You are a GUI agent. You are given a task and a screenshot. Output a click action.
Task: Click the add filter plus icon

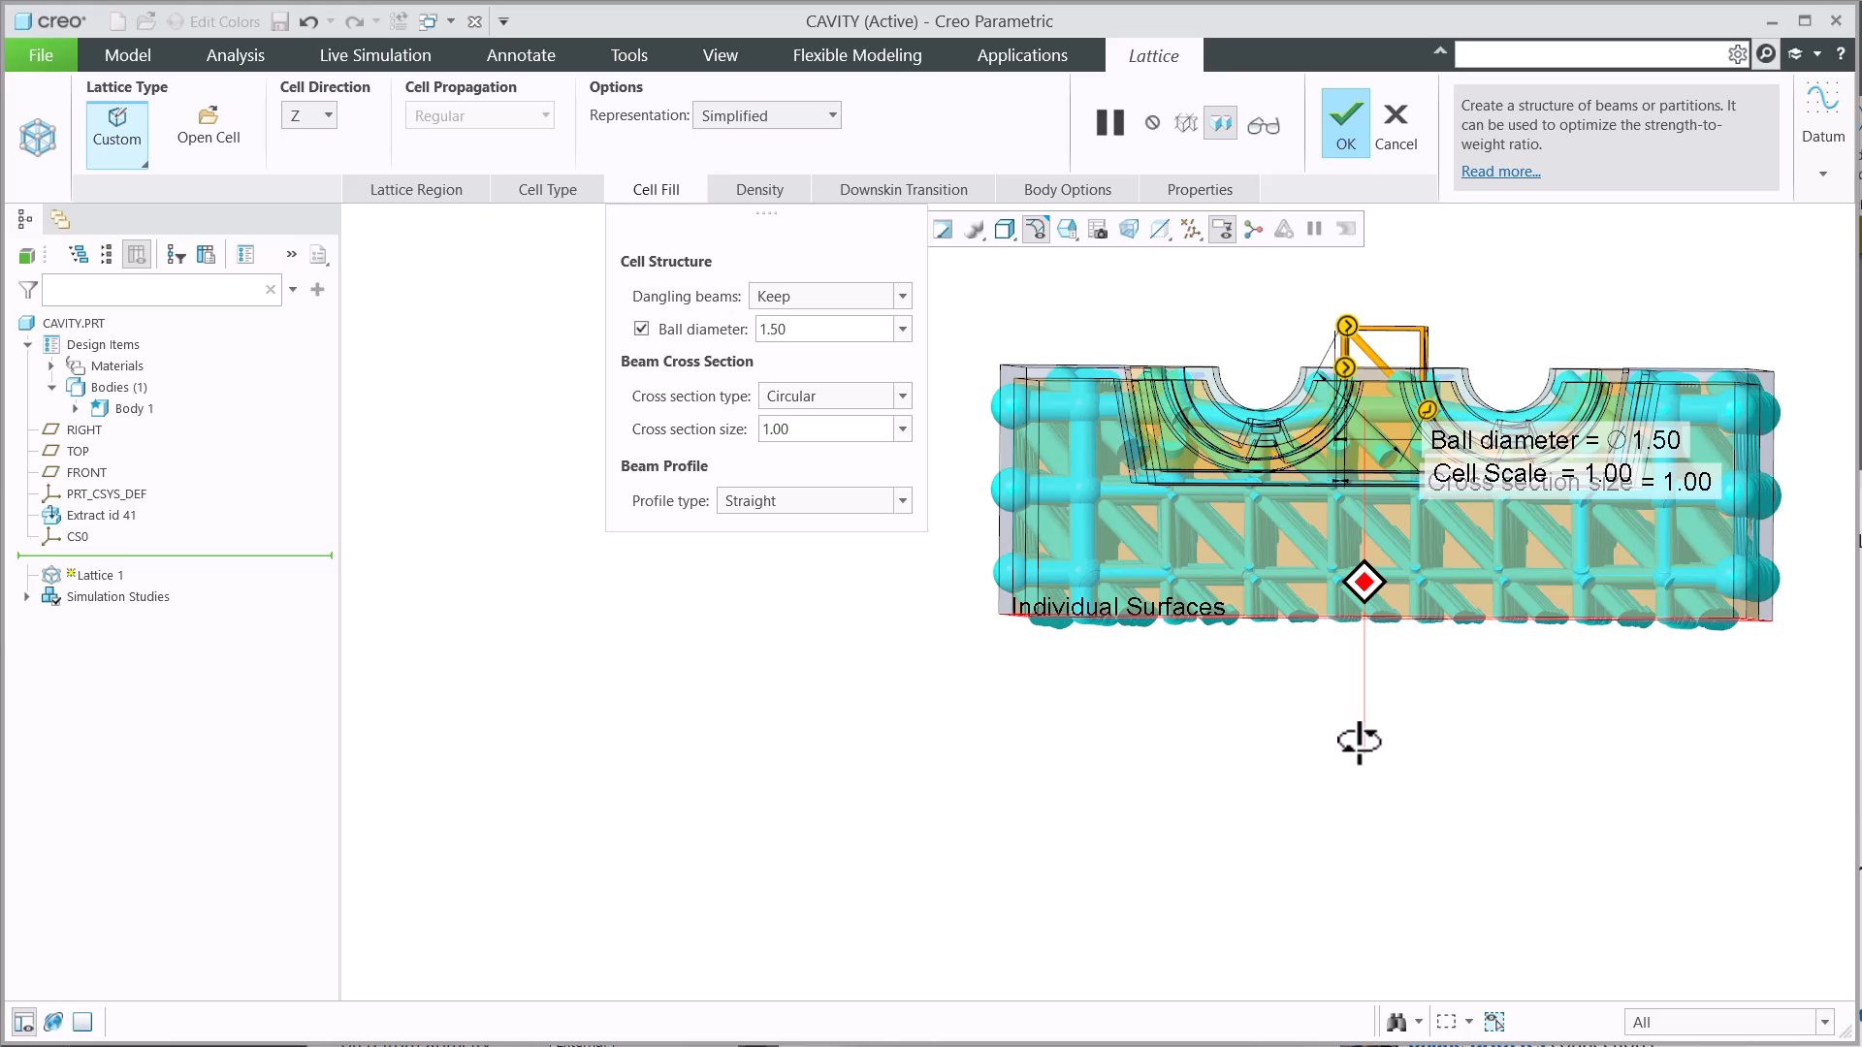[317, 289]
